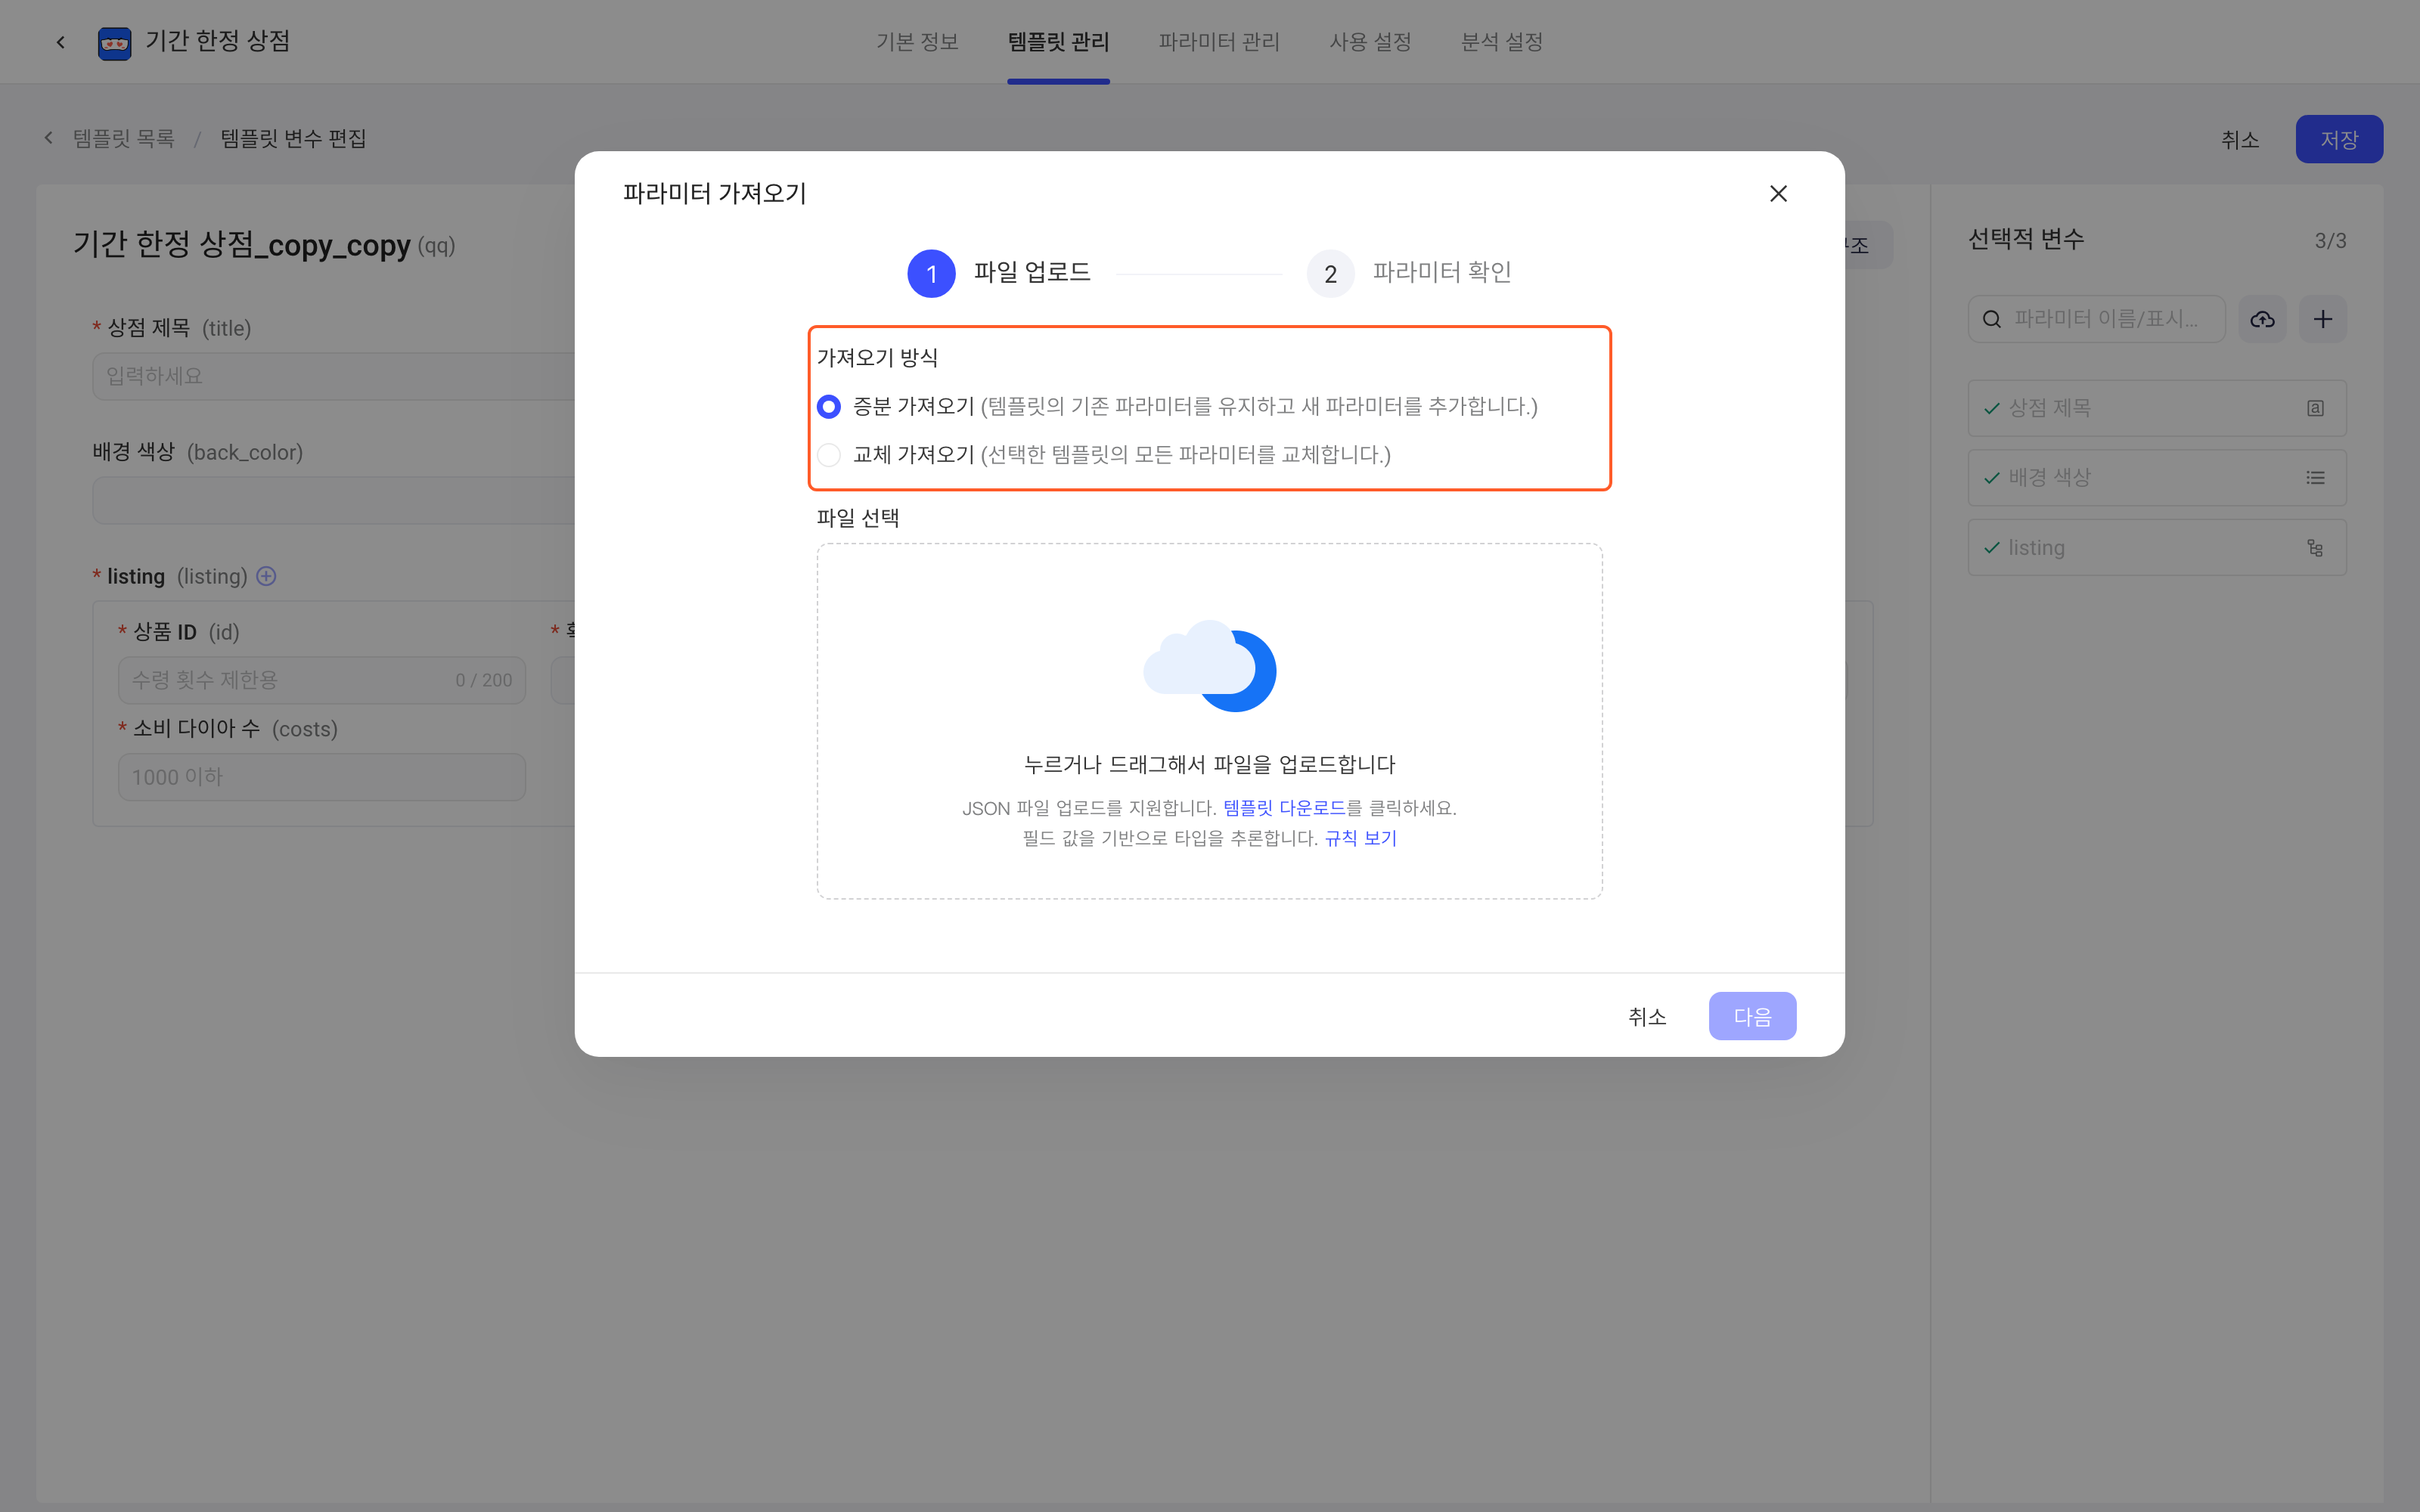Focus the 파라미터 이름 search field

coord(2096,319)
